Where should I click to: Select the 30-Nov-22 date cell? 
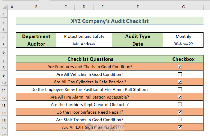pos(183,44)
